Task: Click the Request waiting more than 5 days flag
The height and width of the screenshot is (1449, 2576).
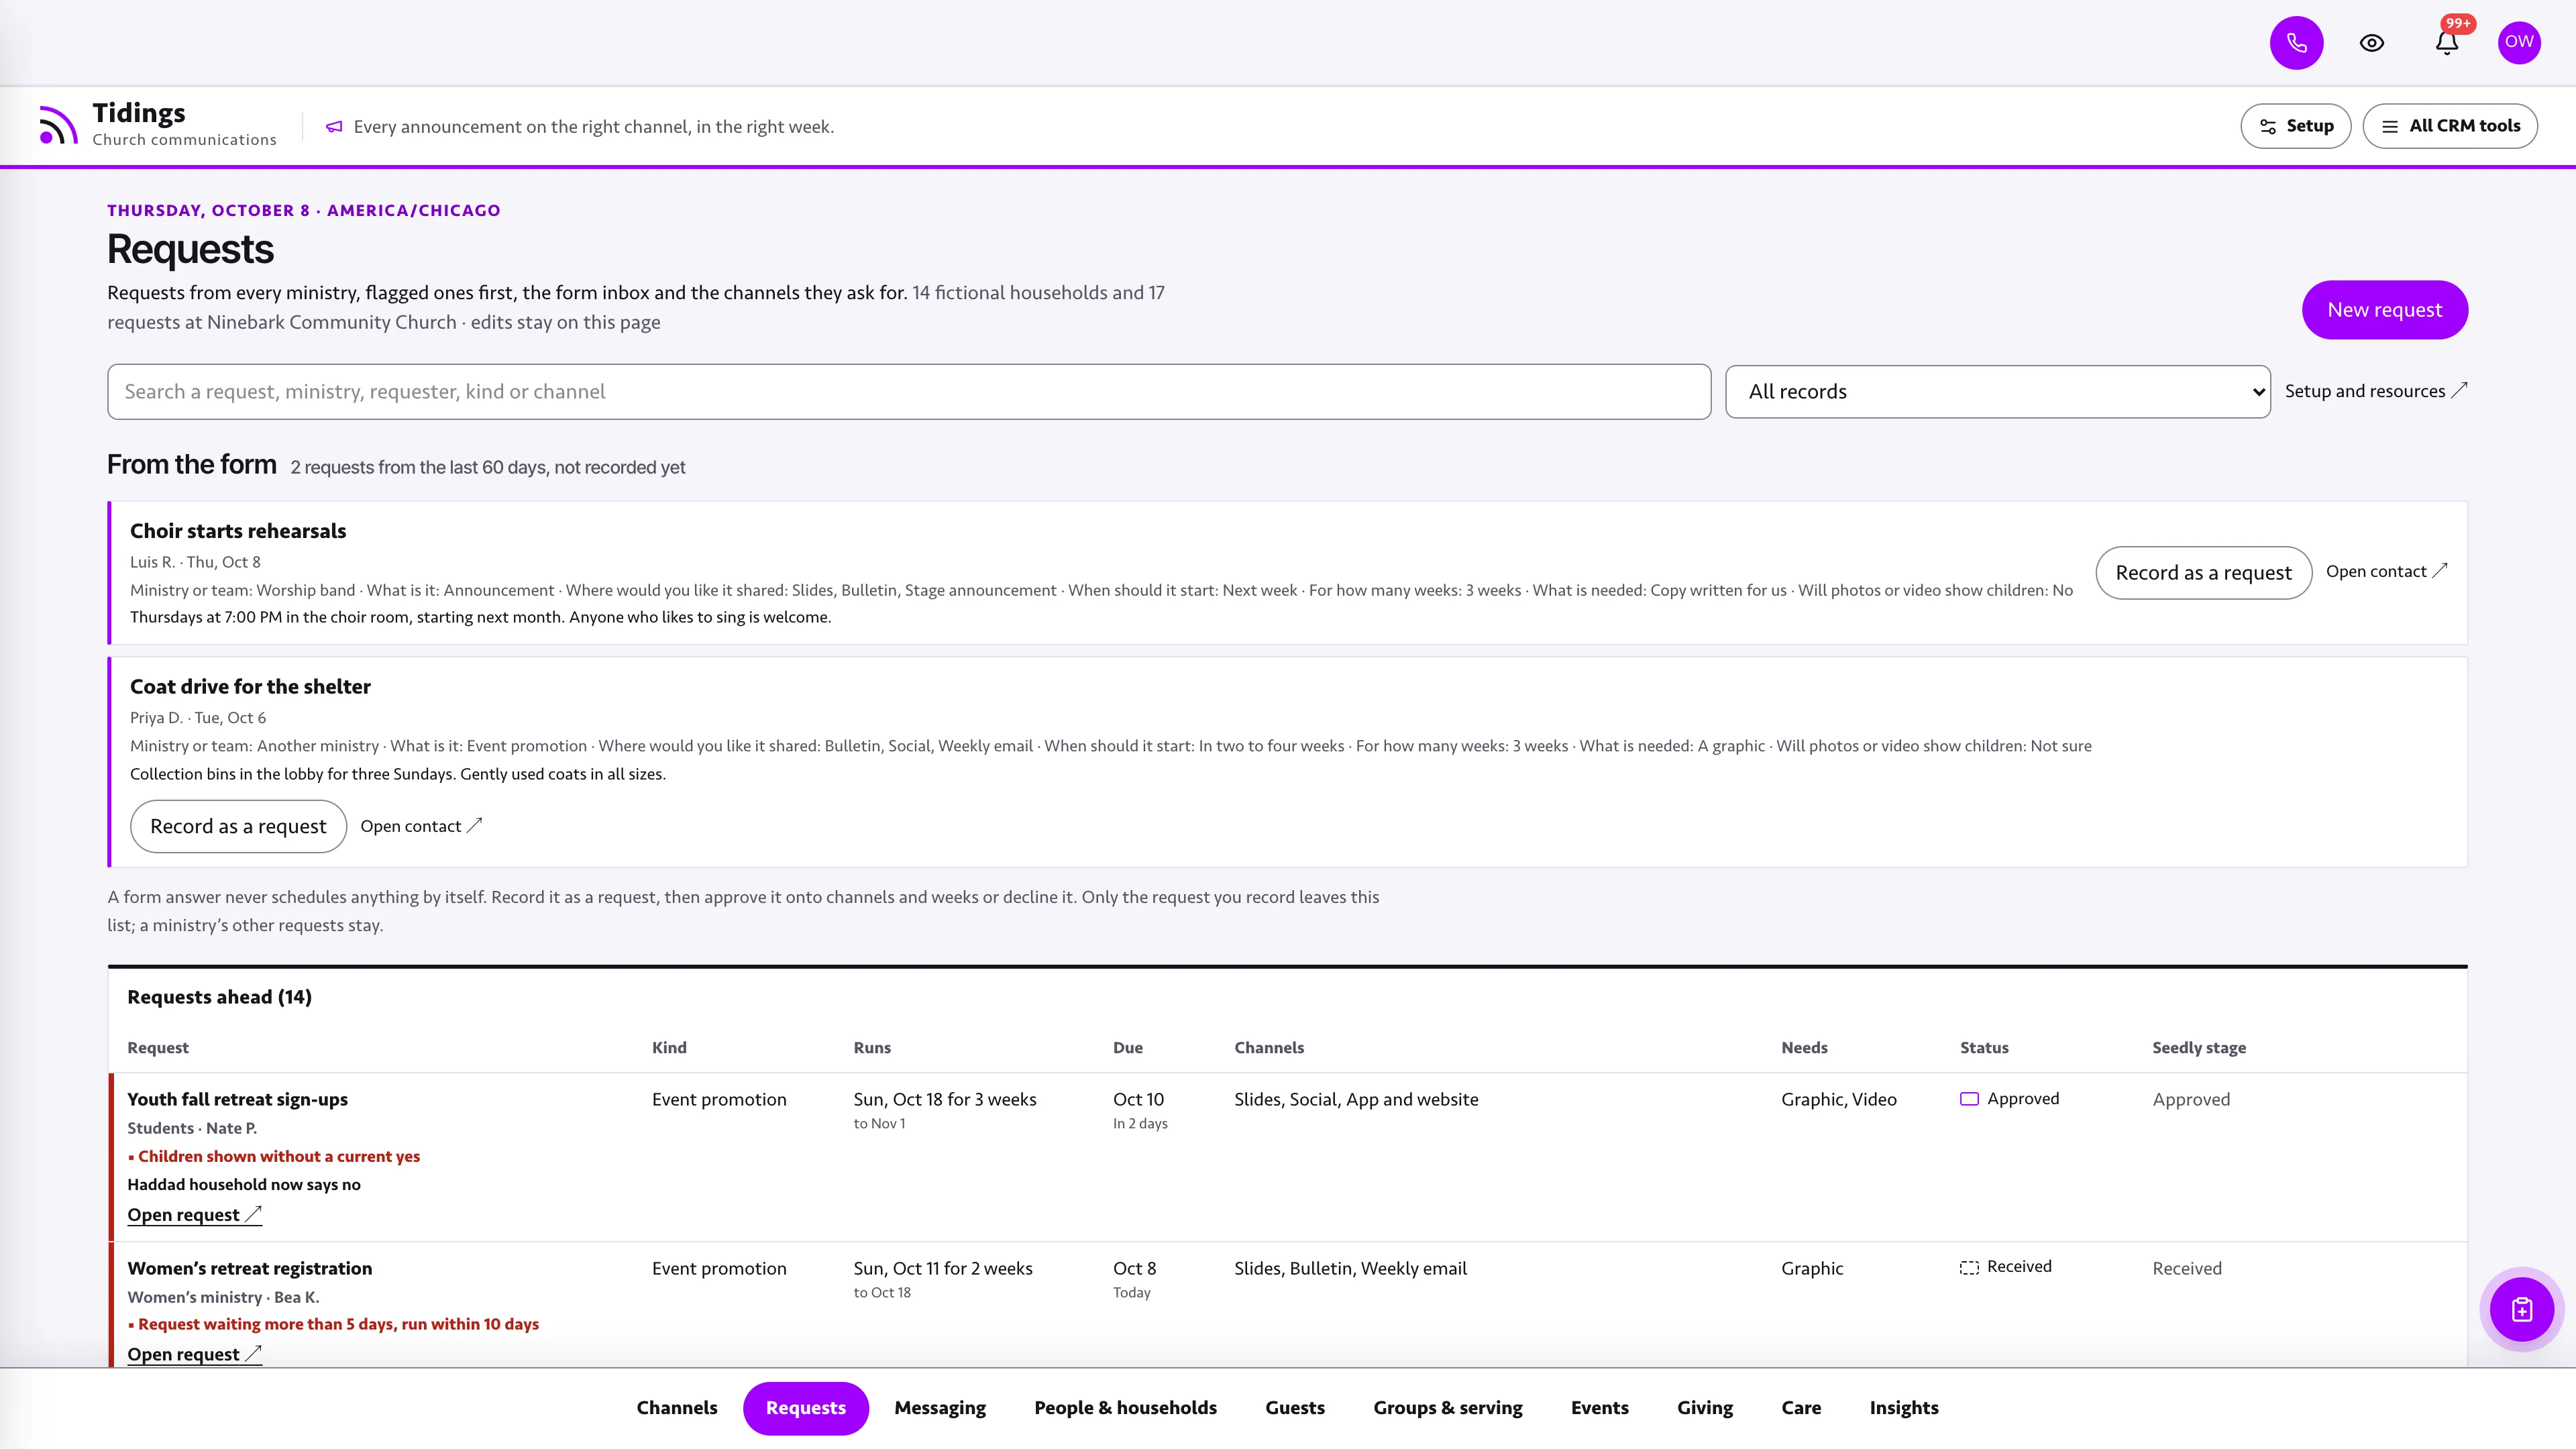Action: click(333, 1325)
